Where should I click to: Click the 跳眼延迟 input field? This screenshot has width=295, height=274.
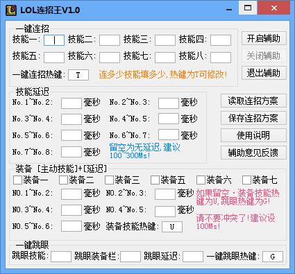[x=193, y=257]
